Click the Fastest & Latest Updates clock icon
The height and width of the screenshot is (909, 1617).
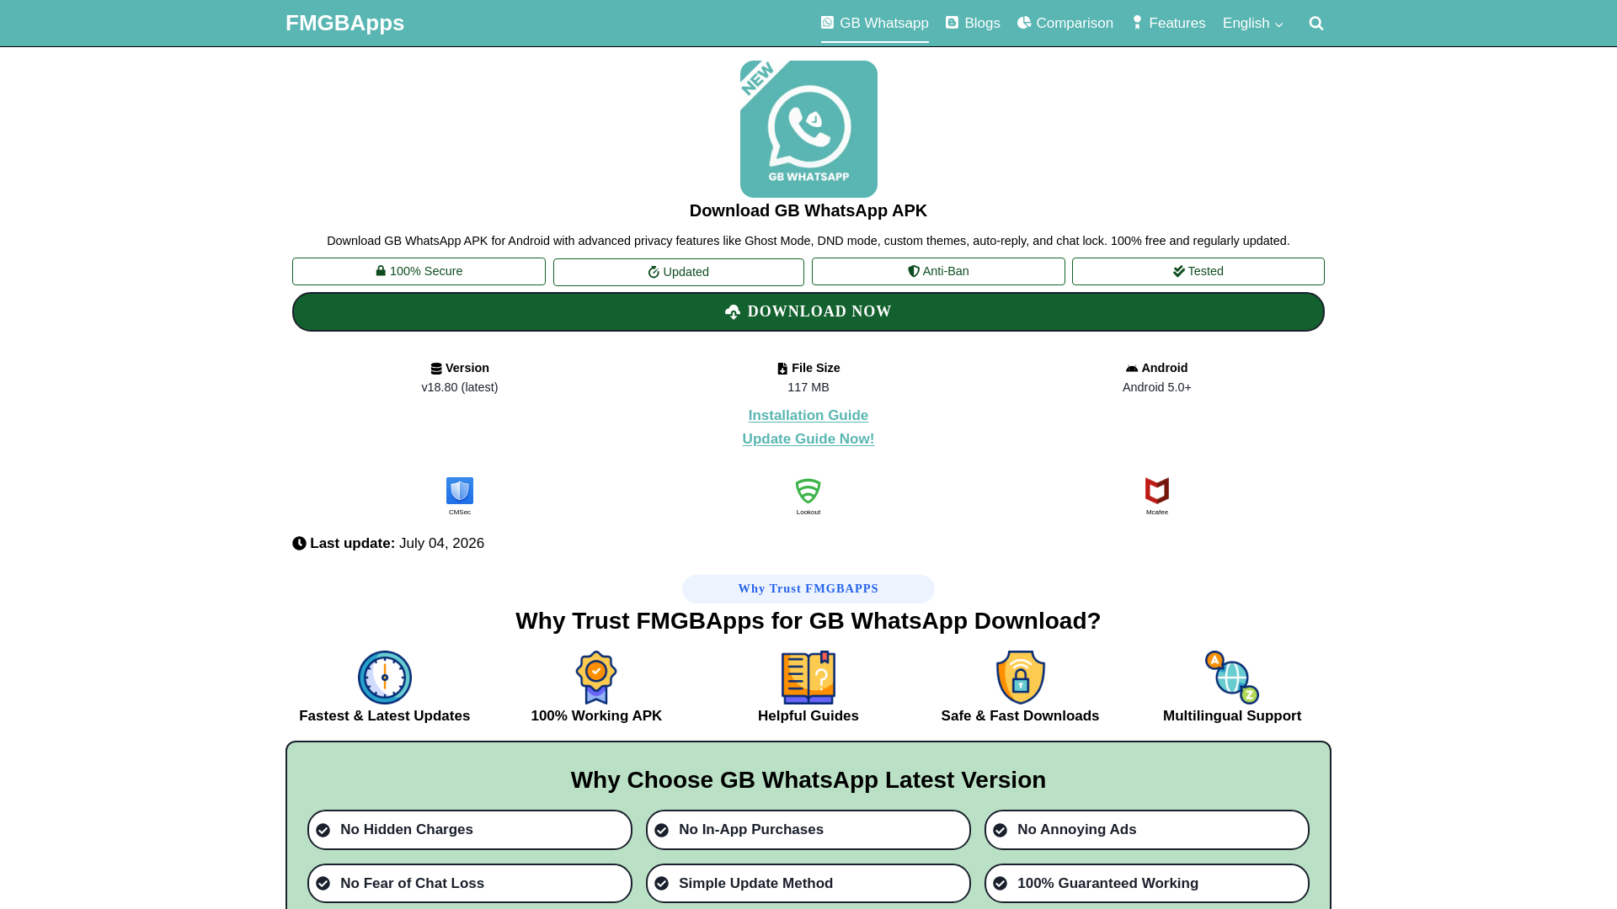pos(385,678)
